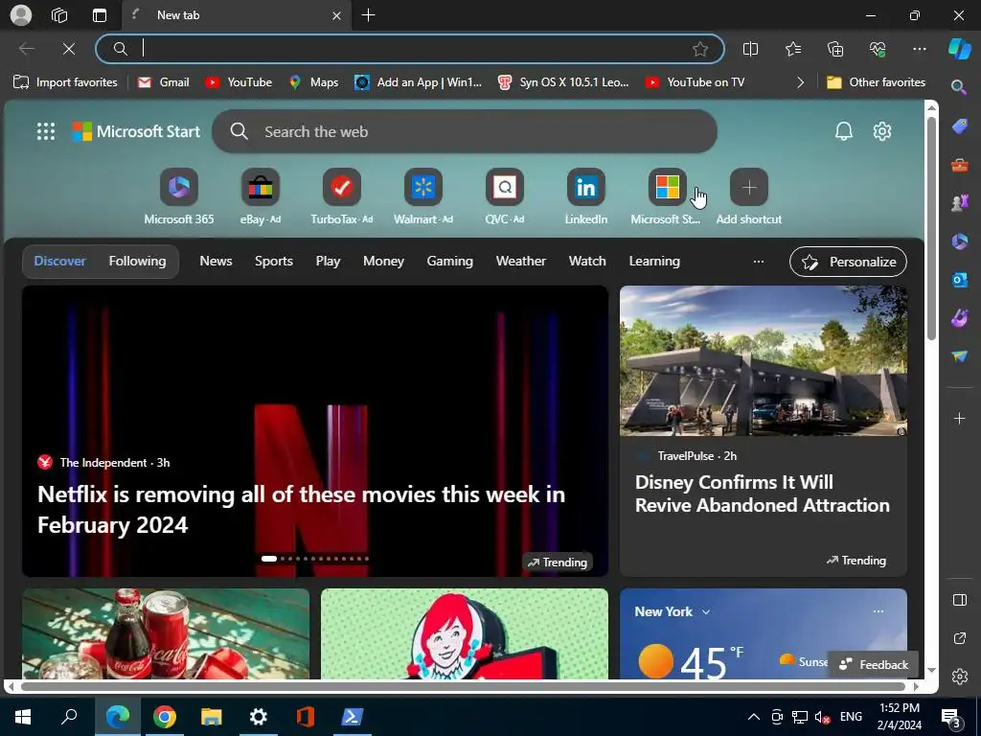
Task: Open the sidebar Shopping tag icon
Action: (x=960, y=127)
